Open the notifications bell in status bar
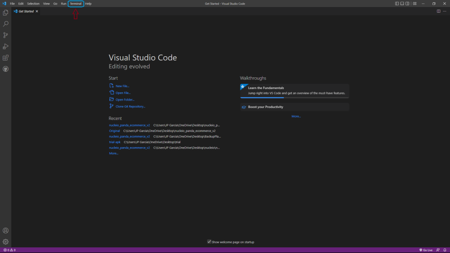Screen dimensions: 450x253 pos(445,250)
